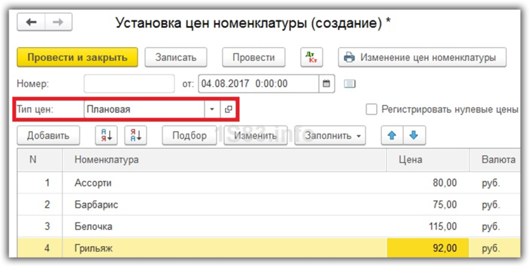Open the Заполнить dropdown menu
Screen dimensions: 530x267
(330, 135)
